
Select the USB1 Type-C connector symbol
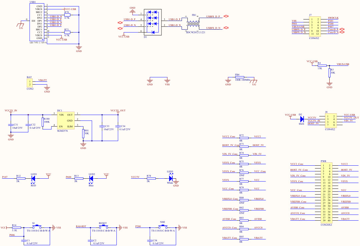(36, 22)
